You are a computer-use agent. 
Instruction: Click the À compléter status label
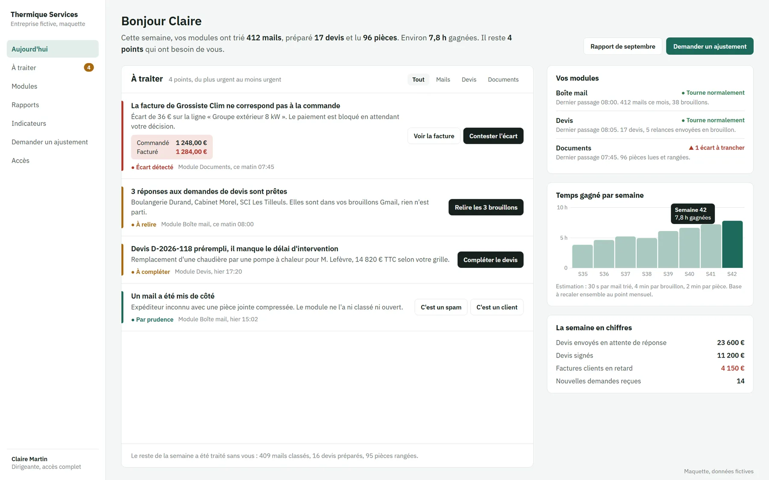click(x=150, y=272)
